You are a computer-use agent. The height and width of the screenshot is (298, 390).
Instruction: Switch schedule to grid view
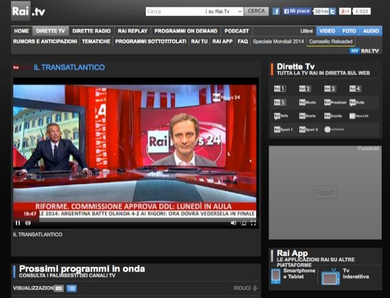[x=59, y=288]
